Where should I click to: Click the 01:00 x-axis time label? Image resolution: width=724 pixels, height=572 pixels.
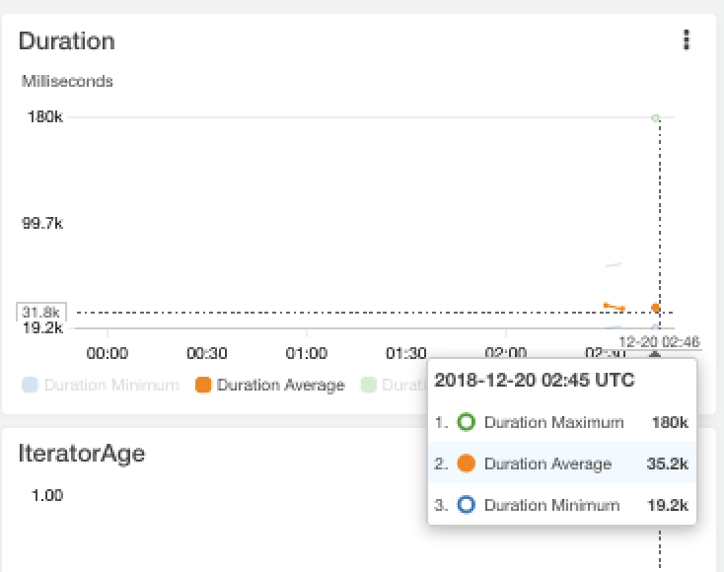click(306, 353)
